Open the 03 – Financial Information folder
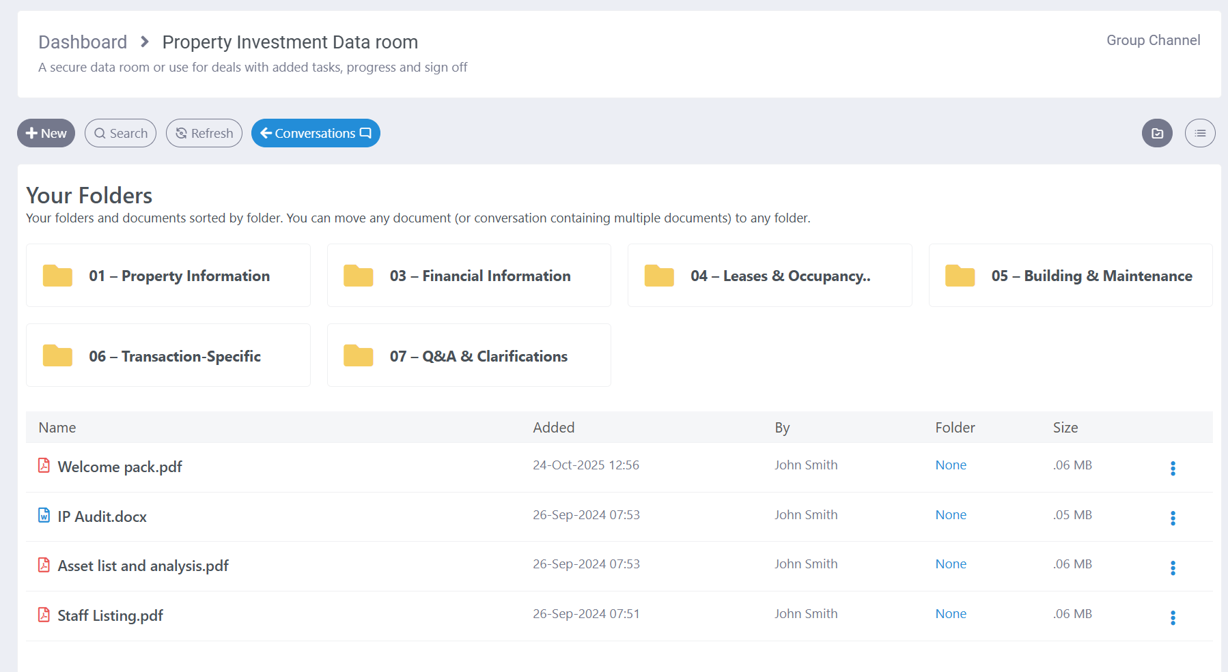 point(479,276)
